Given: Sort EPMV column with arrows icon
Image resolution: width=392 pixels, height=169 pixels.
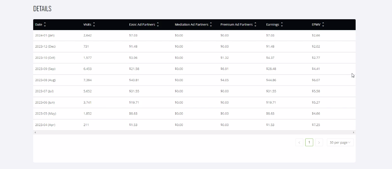Looking at the screenshot, I should click(x=323, y=24).
